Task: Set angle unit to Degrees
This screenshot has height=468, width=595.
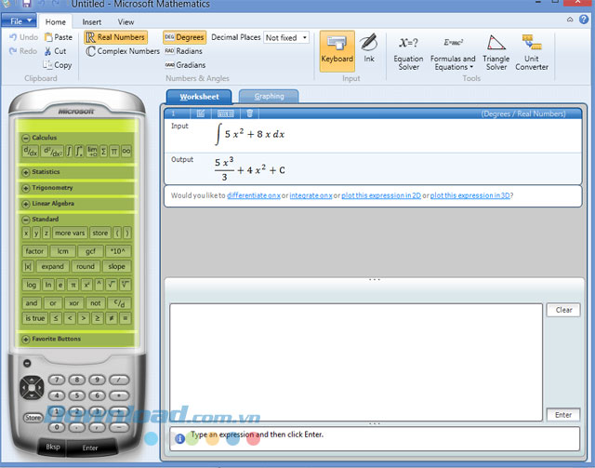Action: point(184,37)
